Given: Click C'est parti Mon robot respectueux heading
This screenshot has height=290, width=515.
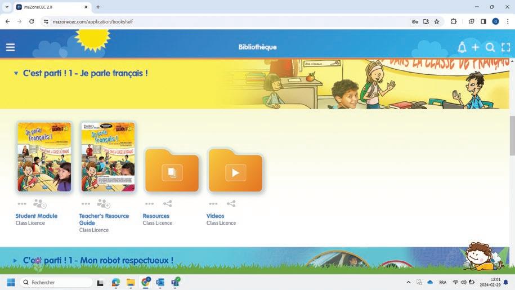Looking at the screenshot, I should (x=98, y=261).
